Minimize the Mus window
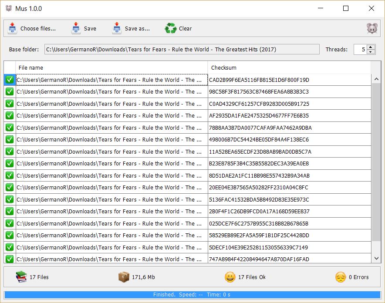 pyautogui.click(x=321, y=8)
